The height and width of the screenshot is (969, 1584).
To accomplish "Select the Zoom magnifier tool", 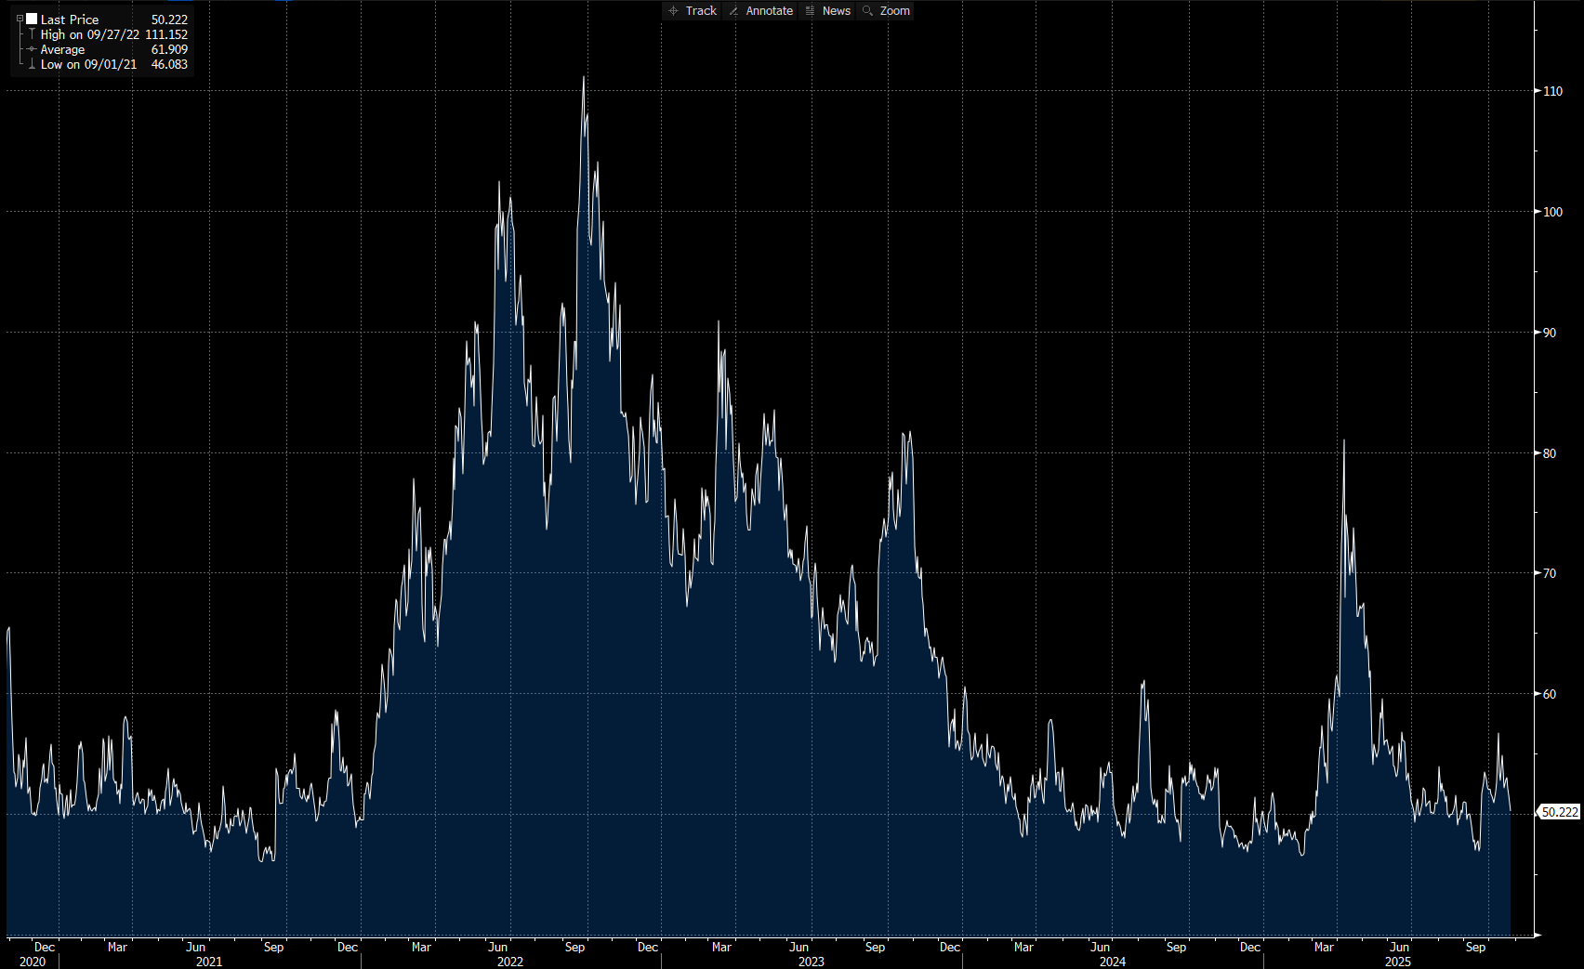I will (x=886, y=10).
